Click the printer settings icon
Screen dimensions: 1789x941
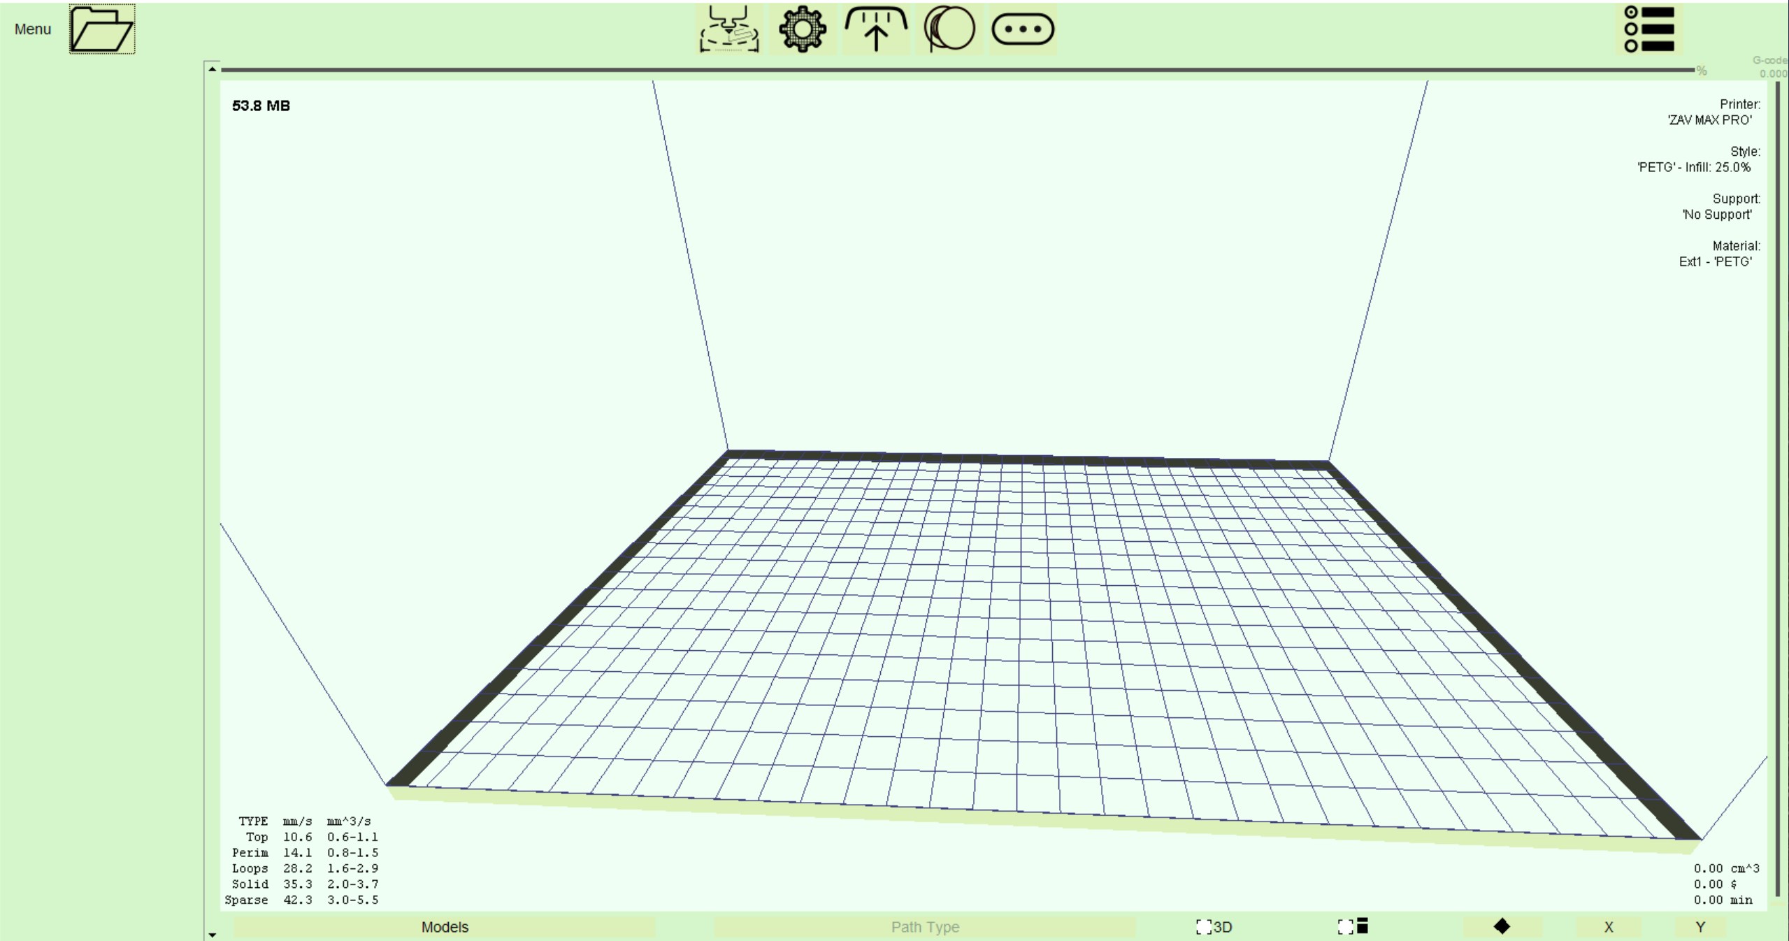pyautogui.click(x=728, y=29)
